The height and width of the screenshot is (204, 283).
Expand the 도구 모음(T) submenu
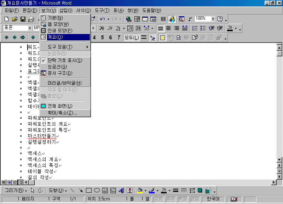click(x=65, y=47)
